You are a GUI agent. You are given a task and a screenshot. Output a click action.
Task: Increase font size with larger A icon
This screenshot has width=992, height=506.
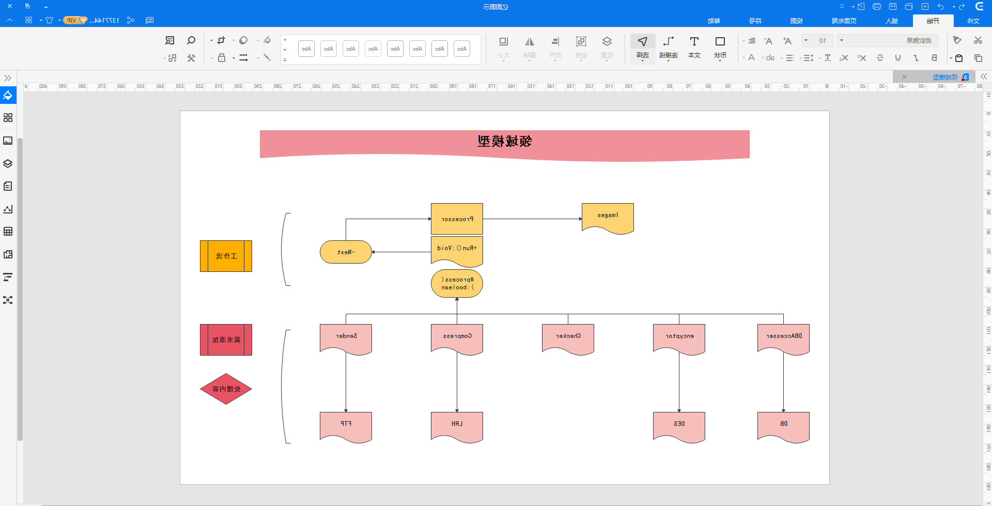tap(787, 41)
